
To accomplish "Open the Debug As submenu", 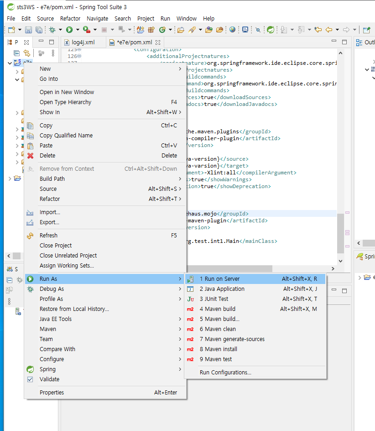I will coord(105,289).
